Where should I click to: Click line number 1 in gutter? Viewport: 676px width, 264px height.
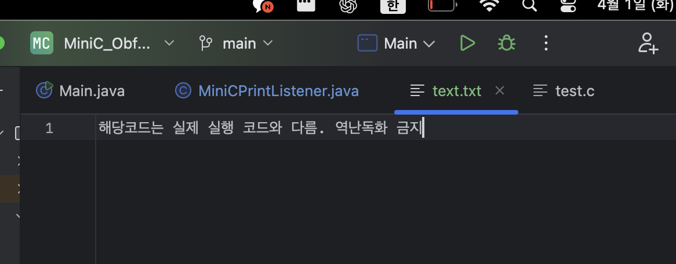[49, 129]
